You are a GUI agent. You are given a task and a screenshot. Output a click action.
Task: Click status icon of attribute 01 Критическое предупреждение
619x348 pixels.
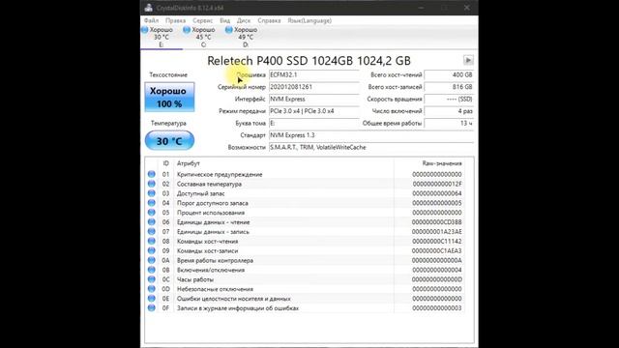pos(152,174)
